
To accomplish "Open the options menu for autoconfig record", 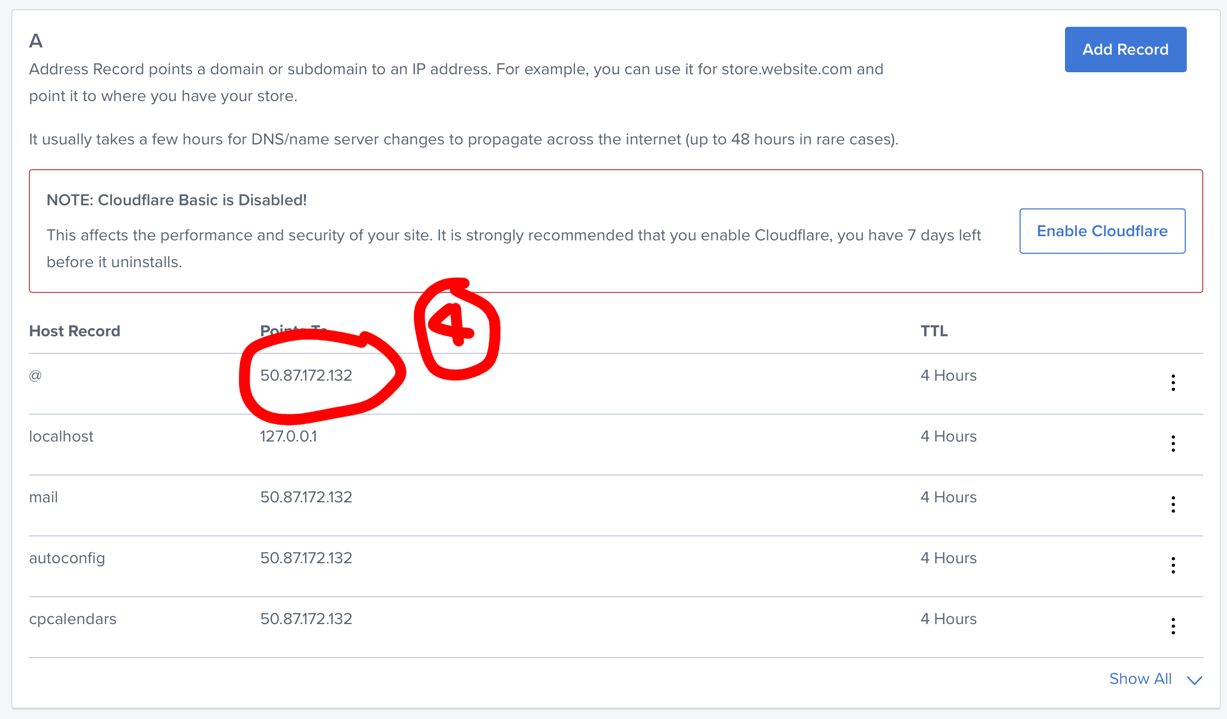I will (1173, 565).
